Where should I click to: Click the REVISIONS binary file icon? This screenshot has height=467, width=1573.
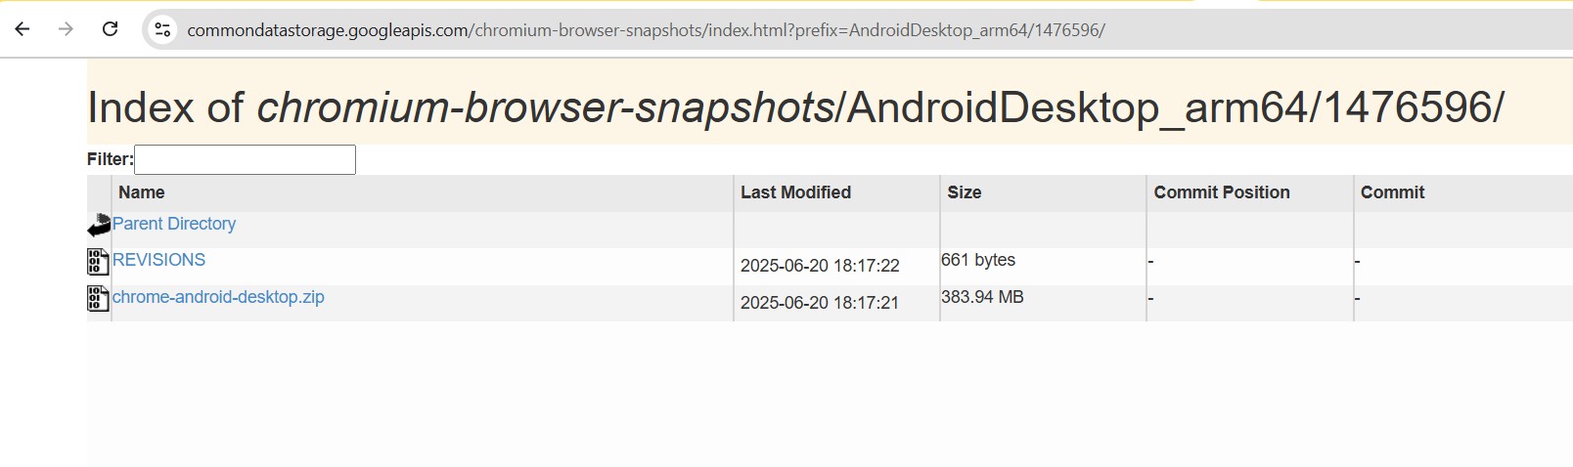click(x=98, y=262)
